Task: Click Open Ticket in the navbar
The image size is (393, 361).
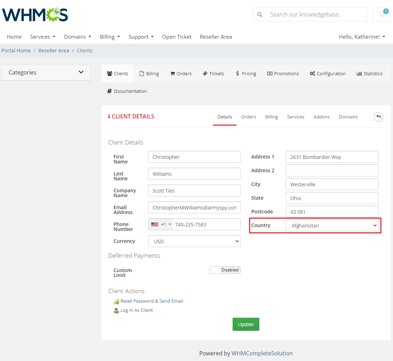Action: point(177,37)
